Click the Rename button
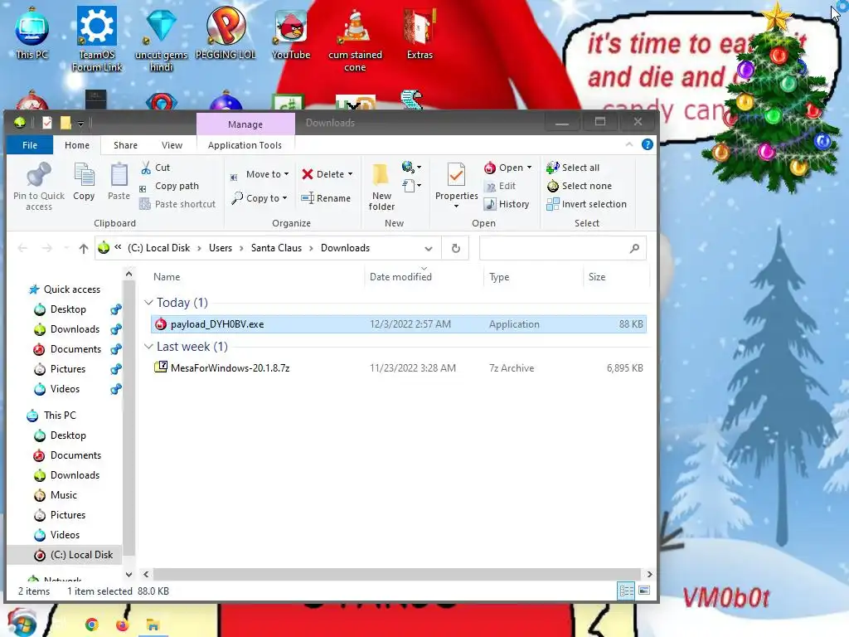This screenshot has height=637, width=849. [x=326, y=198]
